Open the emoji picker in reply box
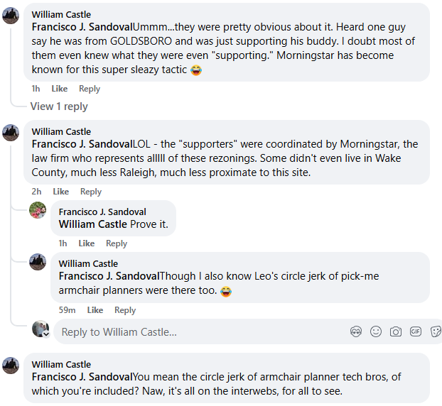 pos(376,331)
